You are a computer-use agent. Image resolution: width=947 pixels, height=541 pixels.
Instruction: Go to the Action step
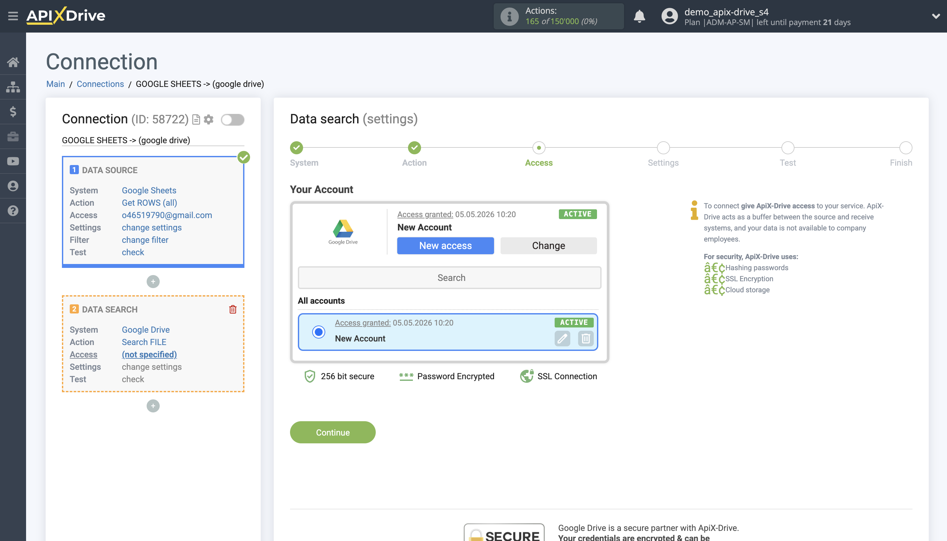[415, 148]
